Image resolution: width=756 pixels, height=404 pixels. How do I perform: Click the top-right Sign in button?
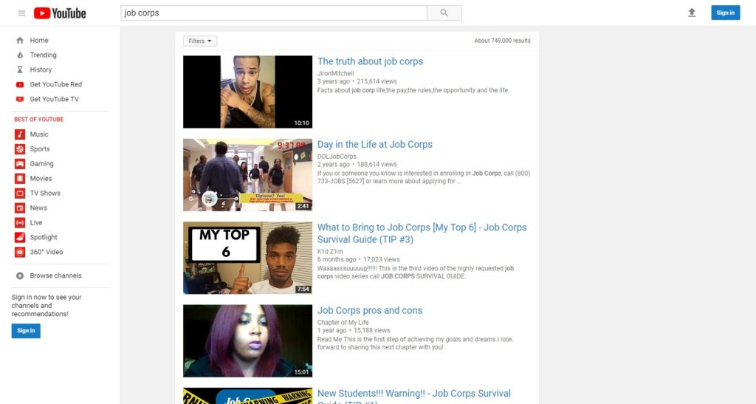pos(725,13)
